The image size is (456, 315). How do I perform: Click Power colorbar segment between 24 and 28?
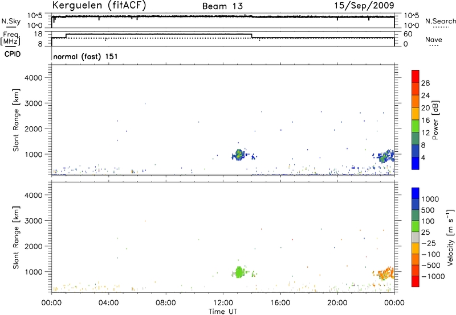[x=416, y=89]
